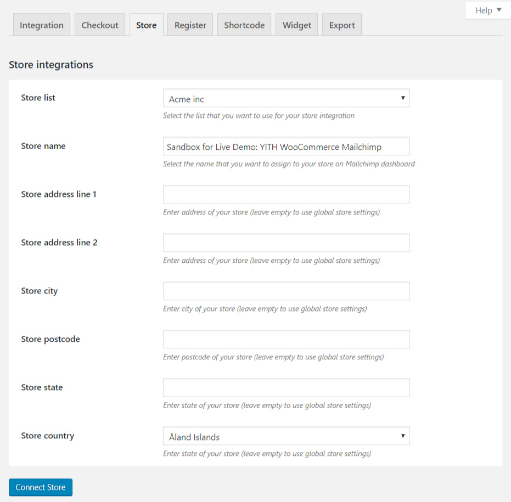This screenshot has width=511, height=502.
Task: Click into the Store address line 2 field
Action: point(286,243)
